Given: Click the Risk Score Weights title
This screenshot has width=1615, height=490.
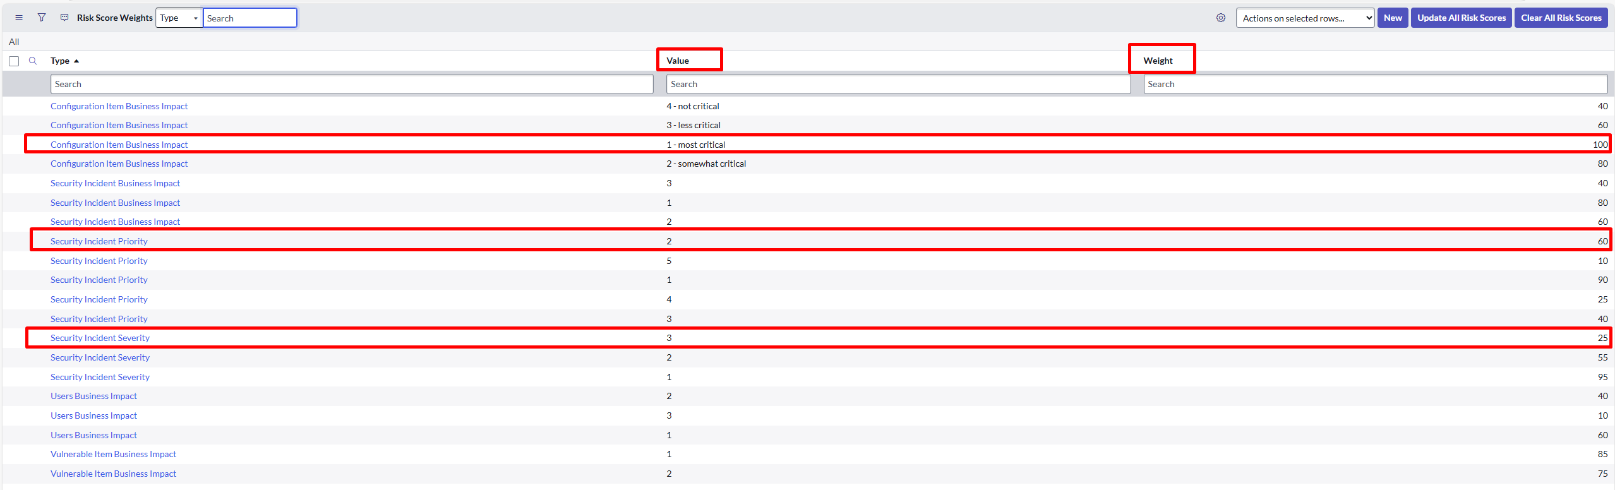Looking at the screenshot, I should [x=114, y=18].
